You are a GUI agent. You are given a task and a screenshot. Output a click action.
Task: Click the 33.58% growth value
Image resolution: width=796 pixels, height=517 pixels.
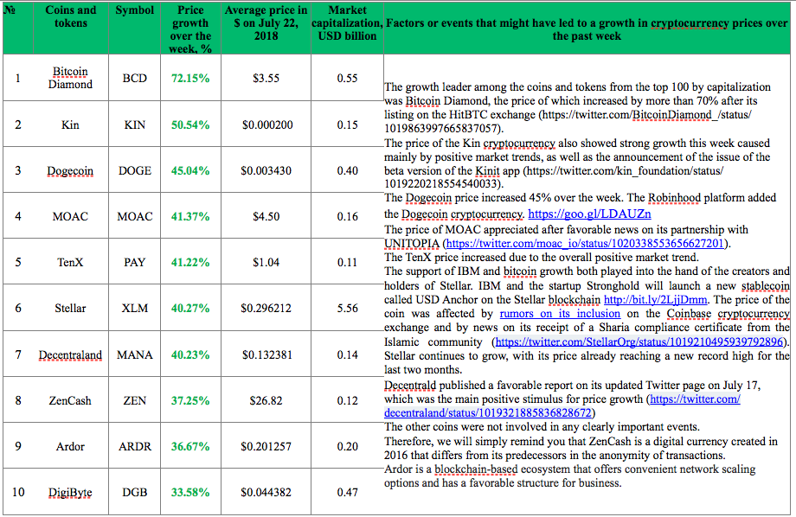click(190, 492)
